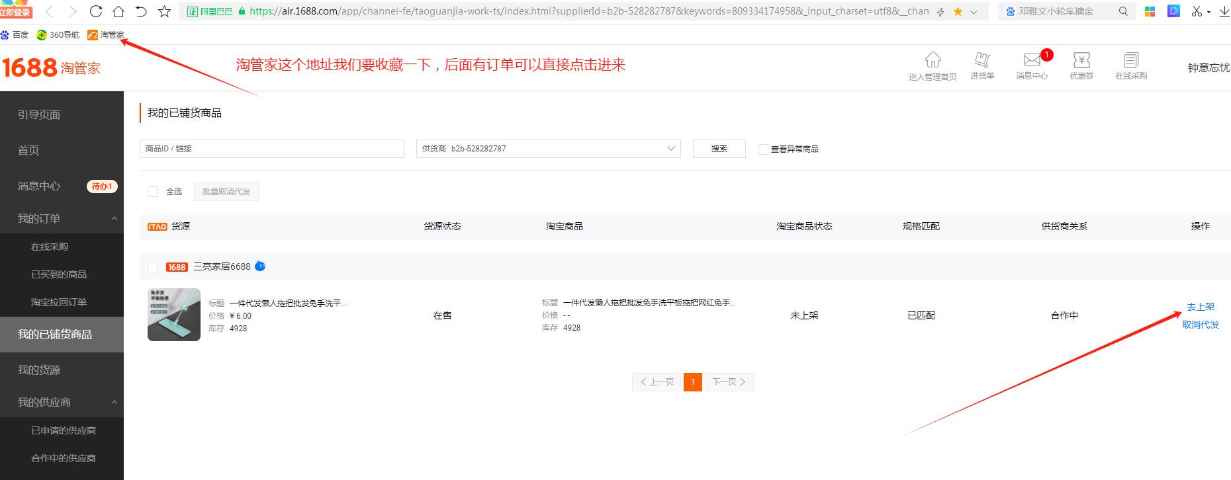Click the 商品ID / 链接 input field
Viewport: 1231px width, 480px height.
(x=271, y=149)
